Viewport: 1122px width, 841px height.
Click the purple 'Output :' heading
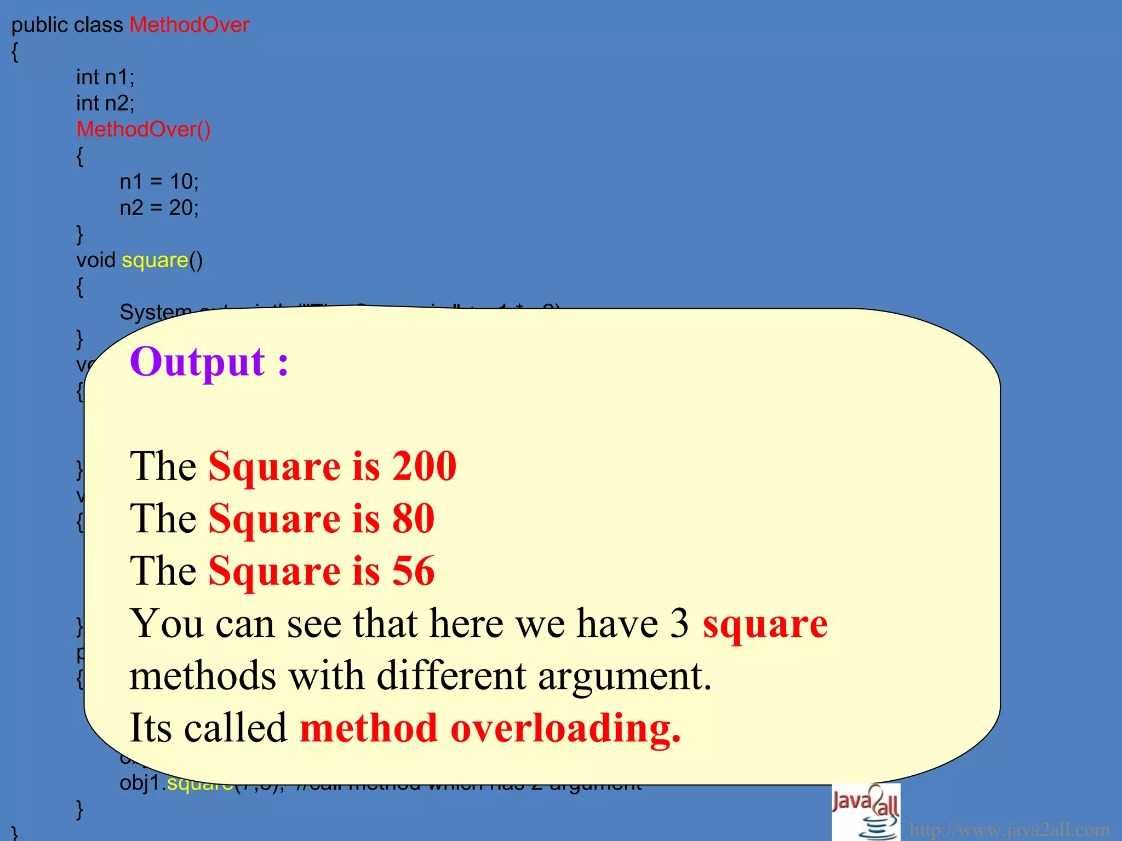click(x=209, y=362)
